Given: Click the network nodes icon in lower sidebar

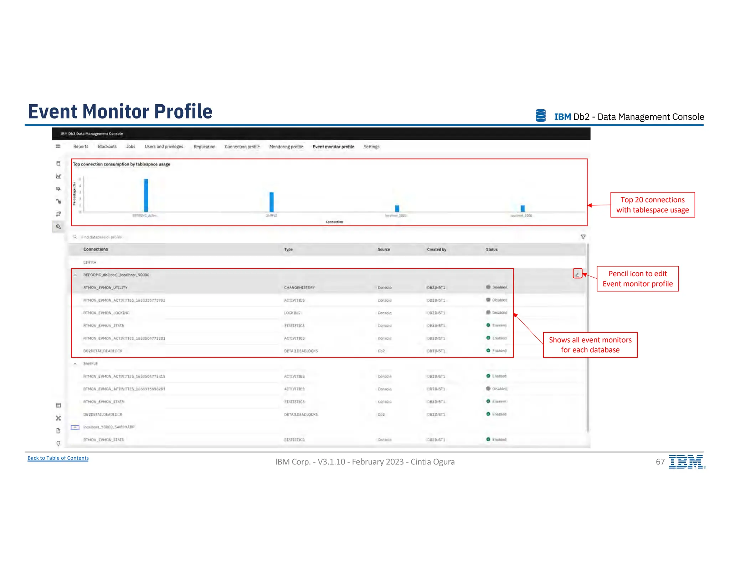Looking at the screenshot, I should (x=58, y=418).
